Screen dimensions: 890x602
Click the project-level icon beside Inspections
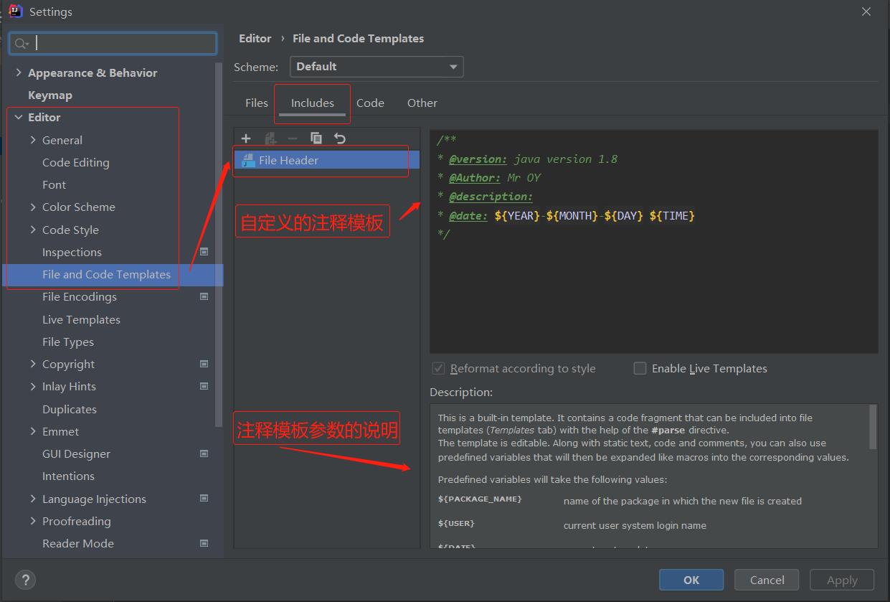tap(204, 252)
